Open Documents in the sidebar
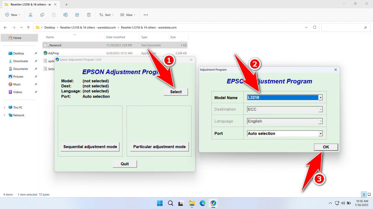The width and height of the screenshot is (373, 209). 21,69
